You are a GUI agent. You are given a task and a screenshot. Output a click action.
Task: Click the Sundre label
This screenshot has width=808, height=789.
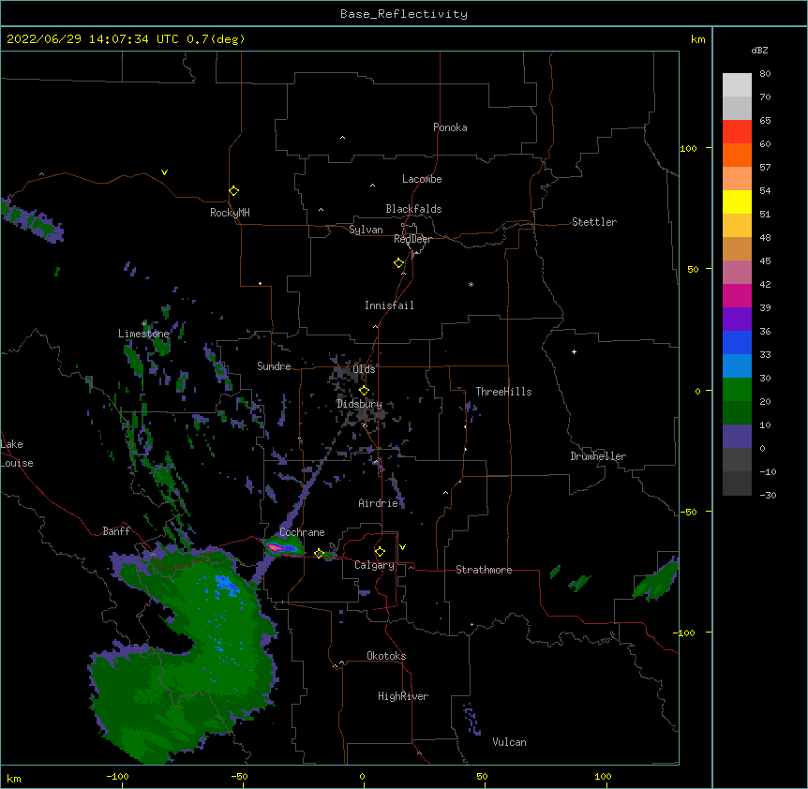click(274, 366)
